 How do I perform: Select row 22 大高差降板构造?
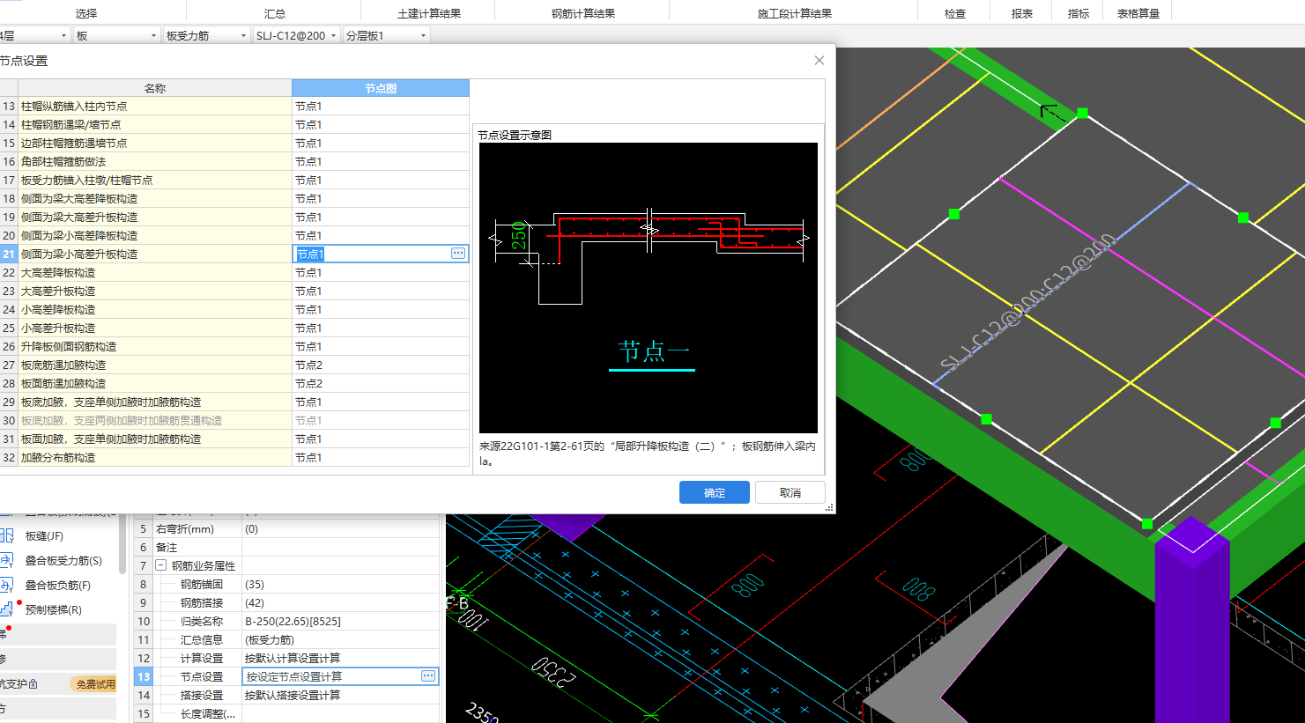coord(155,272)
